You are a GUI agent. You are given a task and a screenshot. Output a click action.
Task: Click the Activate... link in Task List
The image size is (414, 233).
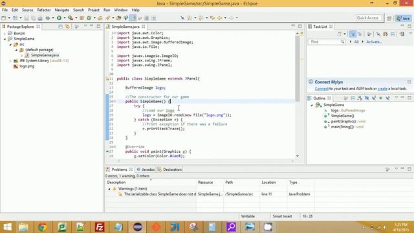[x=374, y=42]
